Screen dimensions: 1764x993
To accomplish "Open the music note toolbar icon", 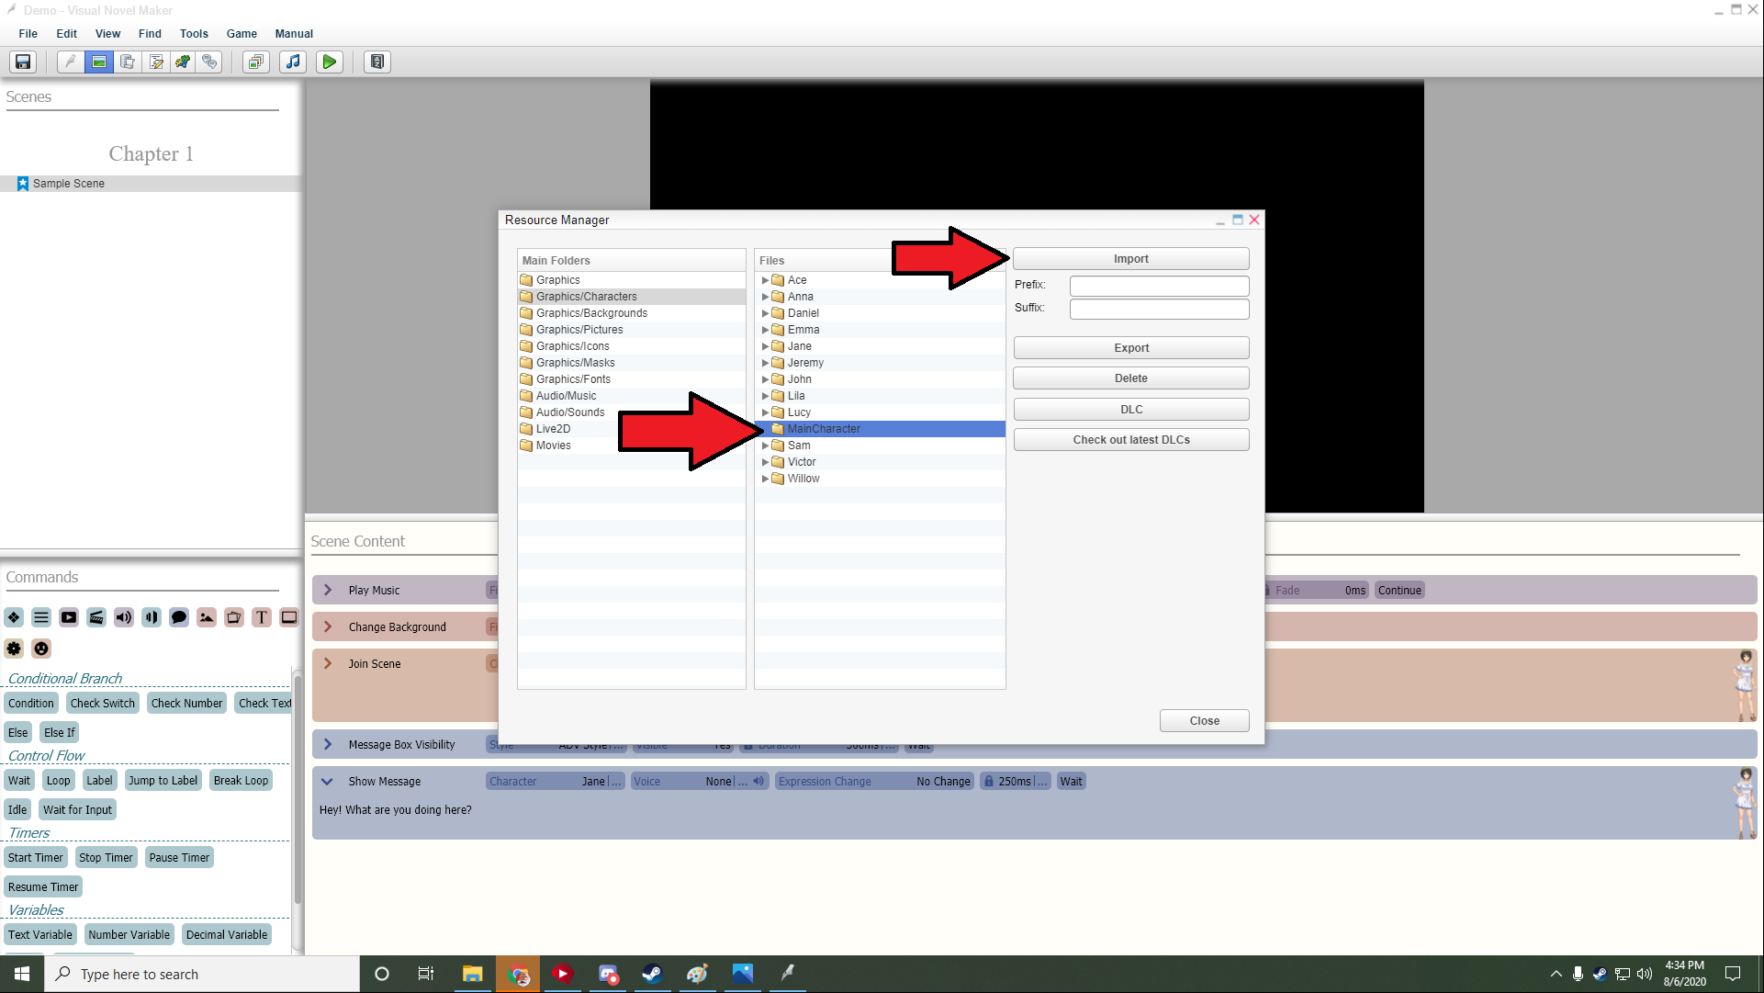I will click(x=293, y=62).
